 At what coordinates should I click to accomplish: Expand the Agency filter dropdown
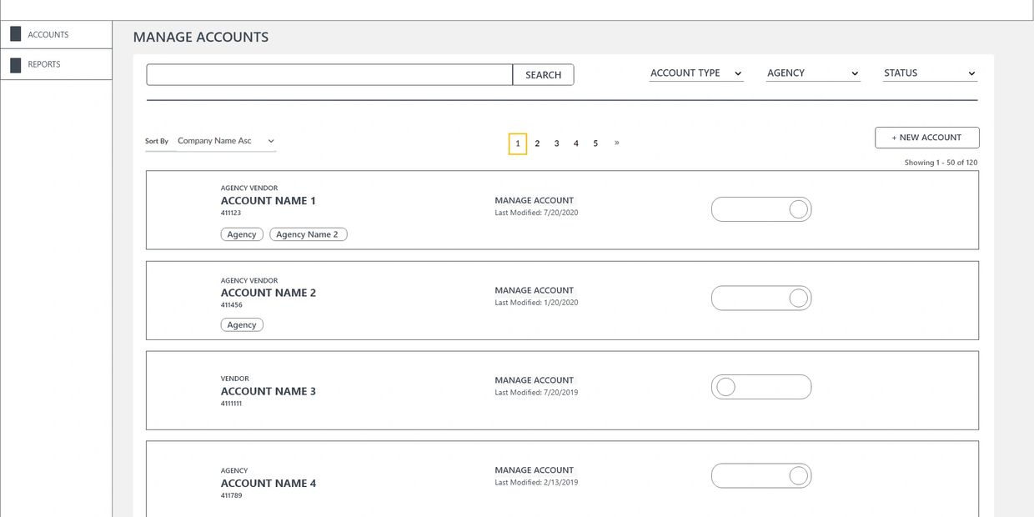coord(813,73)
